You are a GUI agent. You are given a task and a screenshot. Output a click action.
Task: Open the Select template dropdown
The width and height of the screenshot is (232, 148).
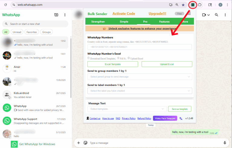coord(127,109)
